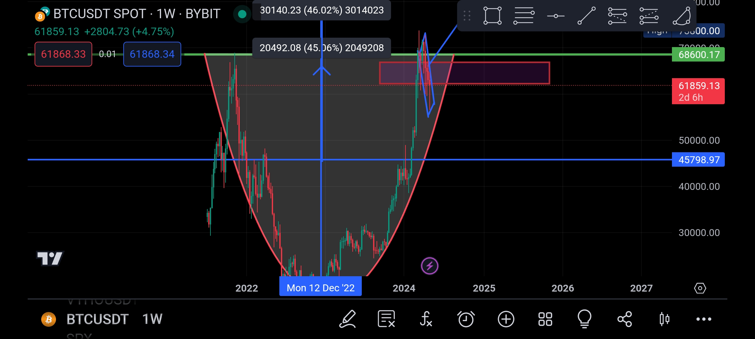The image size is (755, 339).
Task: Open the notes/templates icon with x
Action: (x=386, y=319)
